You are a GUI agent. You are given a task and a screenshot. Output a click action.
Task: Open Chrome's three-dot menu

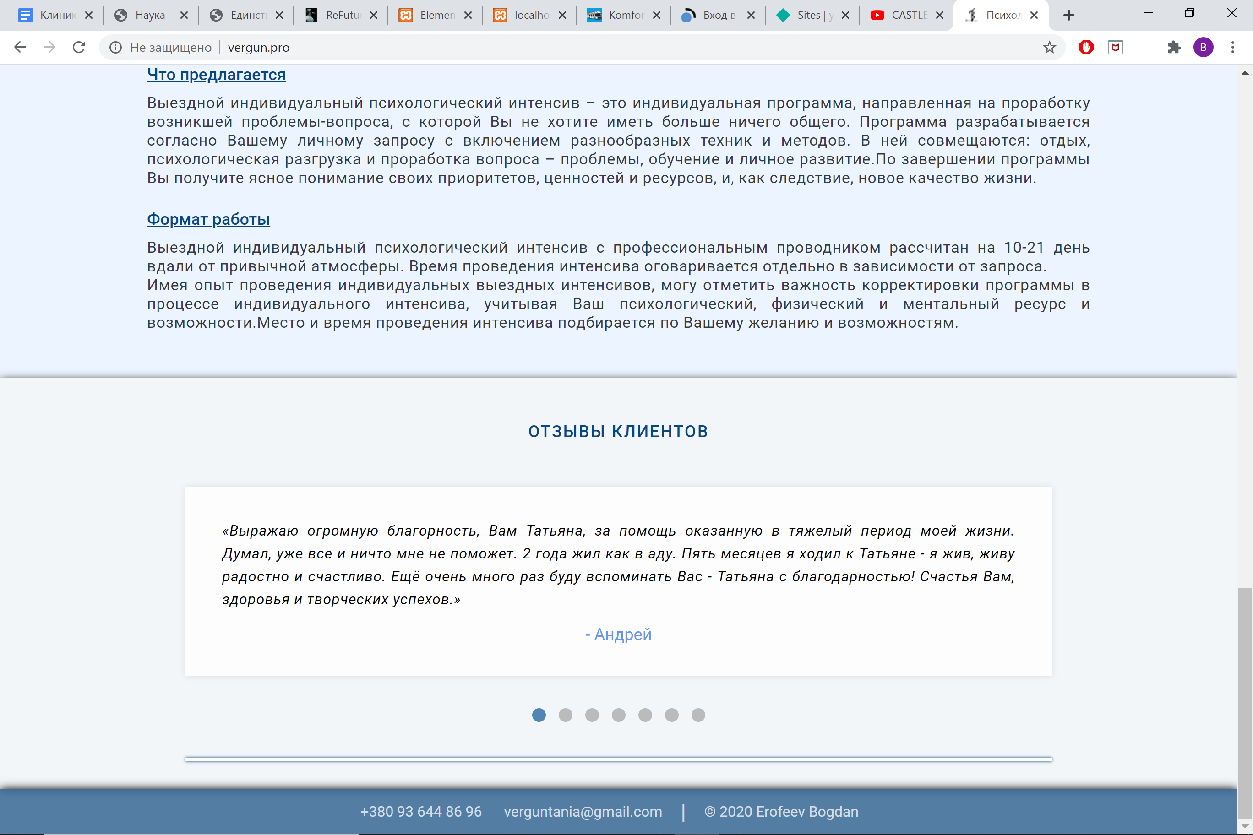pos(1232,48)
